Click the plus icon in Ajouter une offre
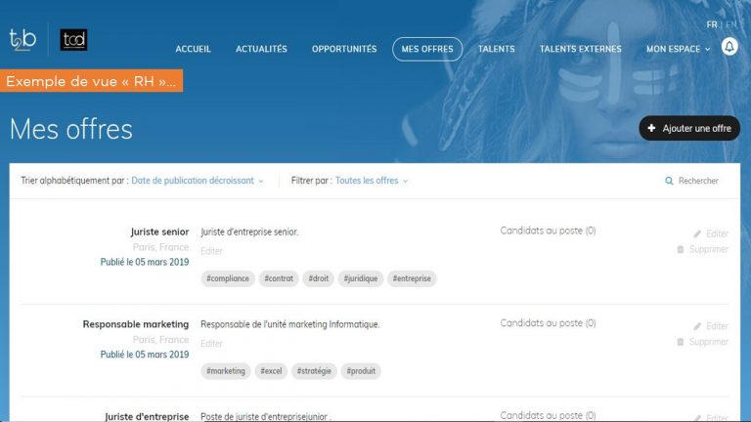The height and width of the screenshot is (422, 751). coord(651,128)
